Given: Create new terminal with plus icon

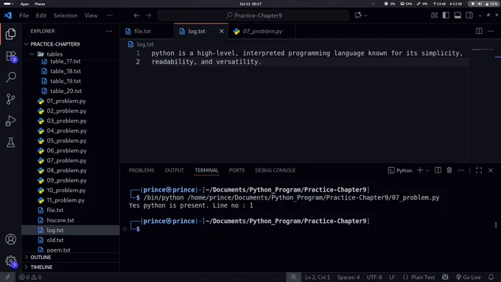Looking at the screenshot, I should (x=420, y=170).
